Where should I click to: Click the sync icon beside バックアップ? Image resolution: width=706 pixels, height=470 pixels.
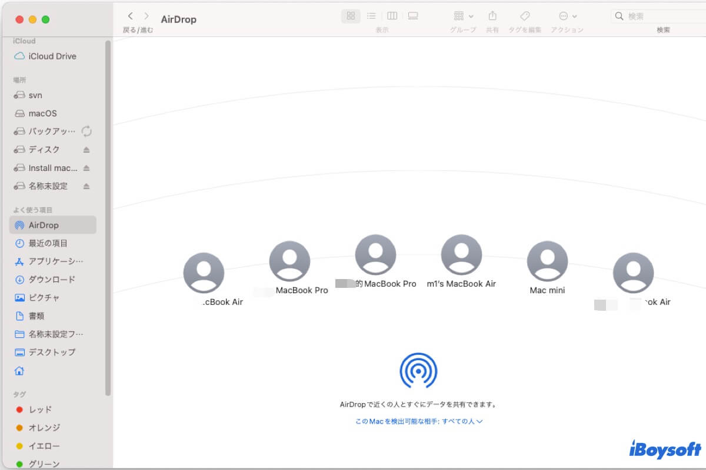pyautogui.click(x=87, y=132)
